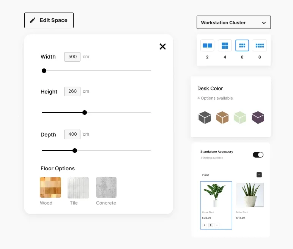Click the Concrete label text

coord(106,203)
